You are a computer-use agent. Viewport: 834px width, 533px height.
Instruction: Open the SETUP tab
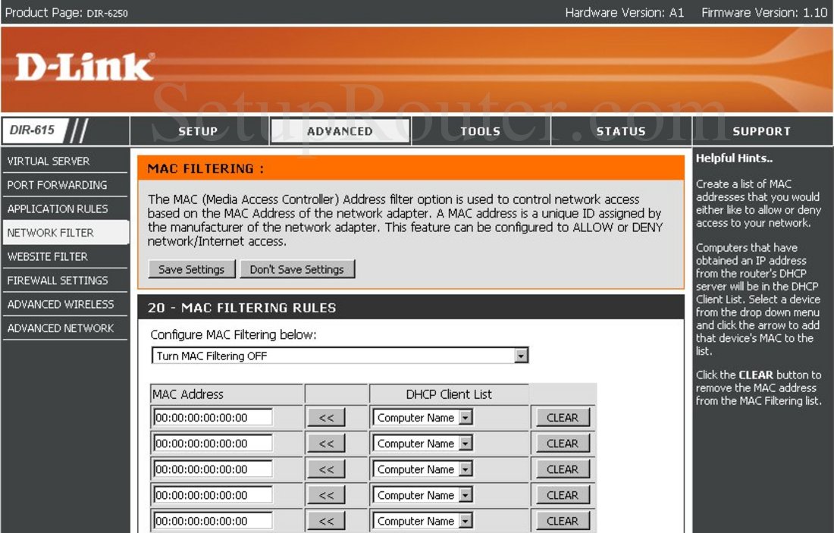click(199, 131)
